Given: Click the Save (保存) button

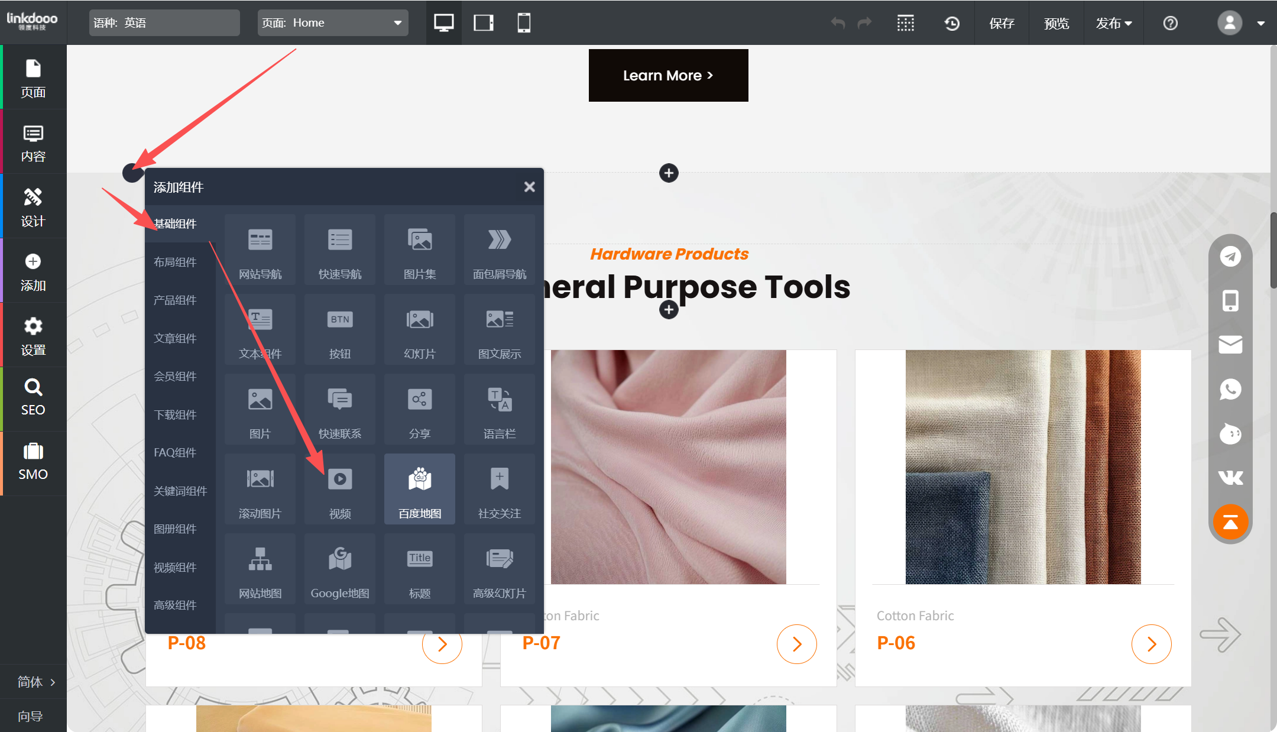Looking at the screenshot, I should point(1001,23).
